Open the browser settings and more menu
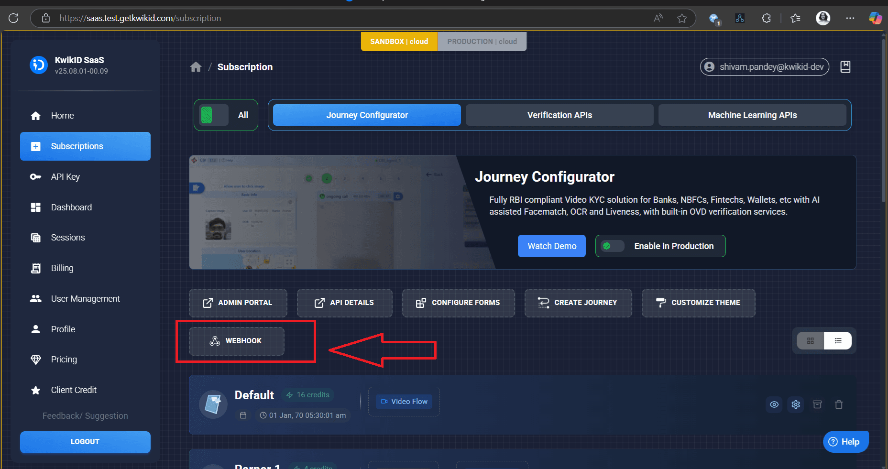 (850, 18)
